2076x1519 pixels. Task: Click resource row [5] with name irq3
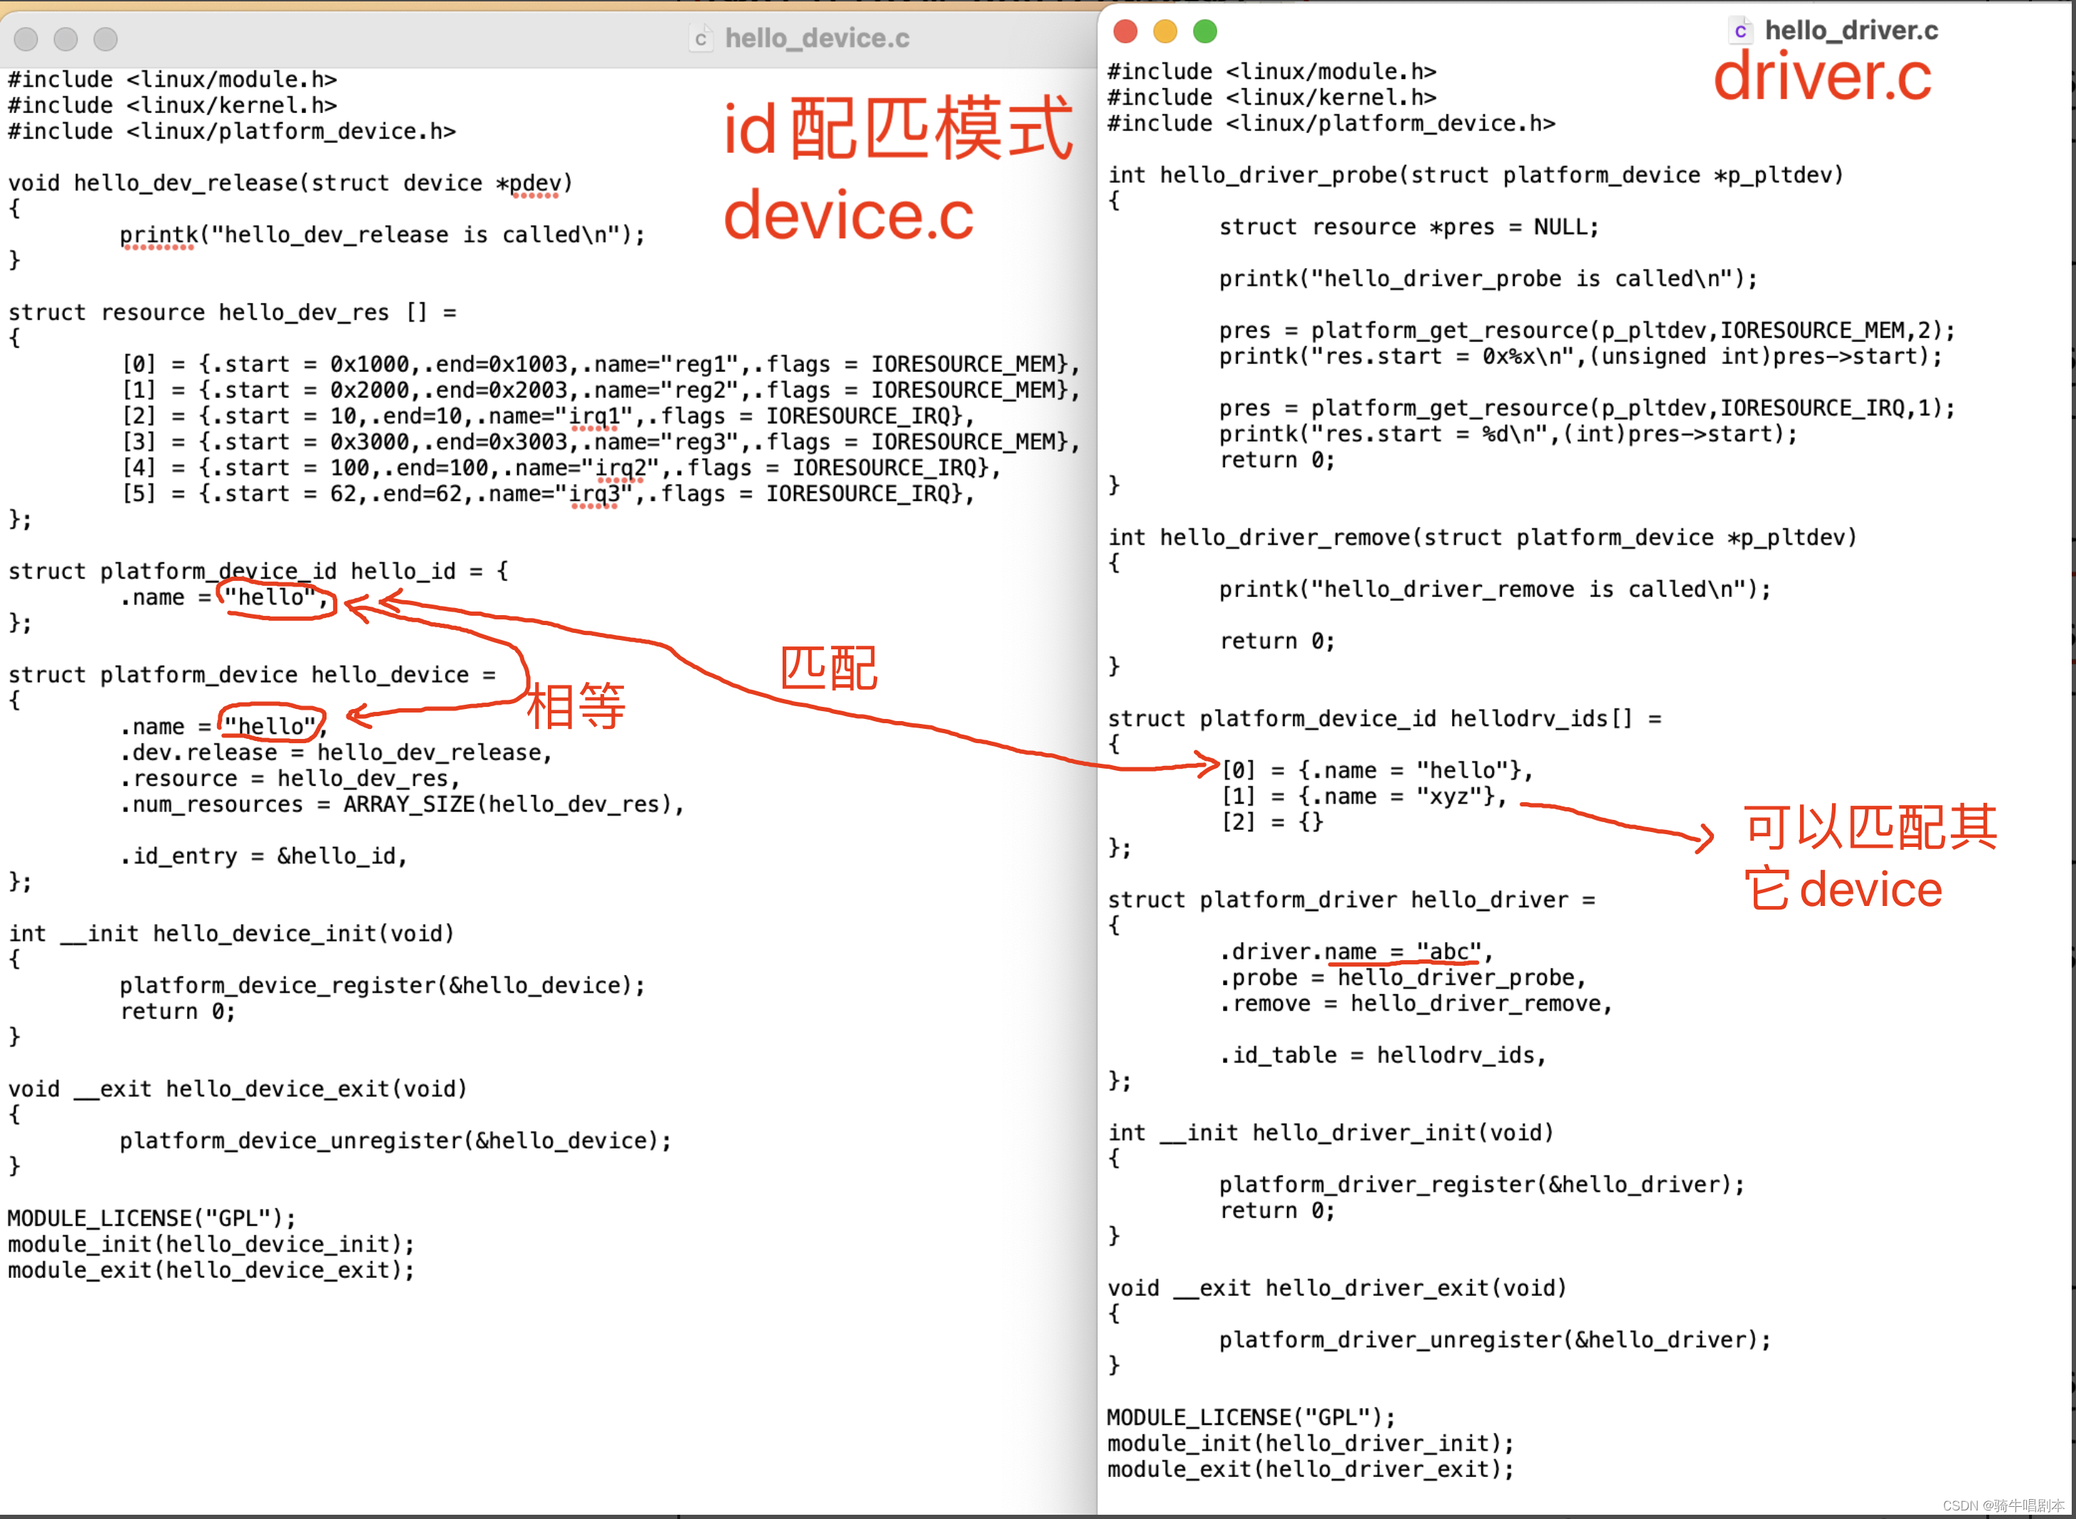click(549, 494)
